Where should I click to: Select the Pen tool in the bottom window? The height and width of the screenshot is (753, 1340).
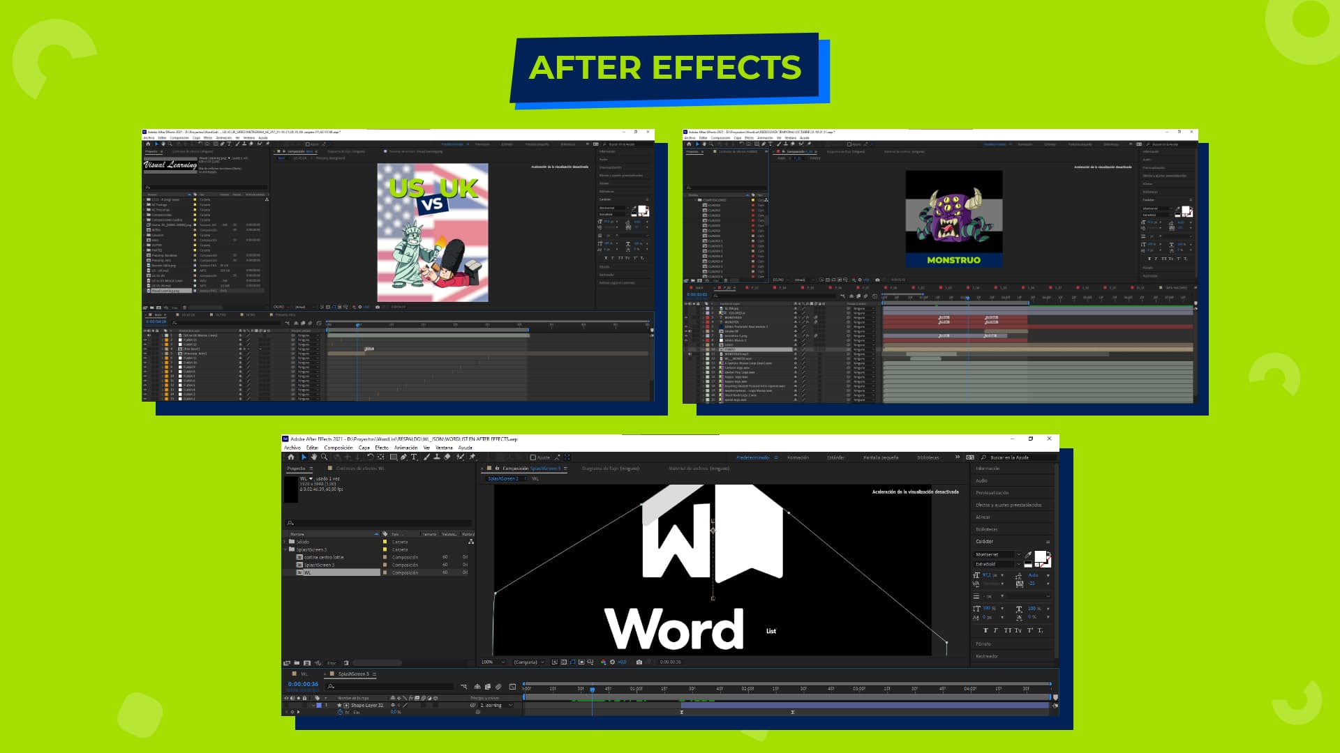pos(404,457)
